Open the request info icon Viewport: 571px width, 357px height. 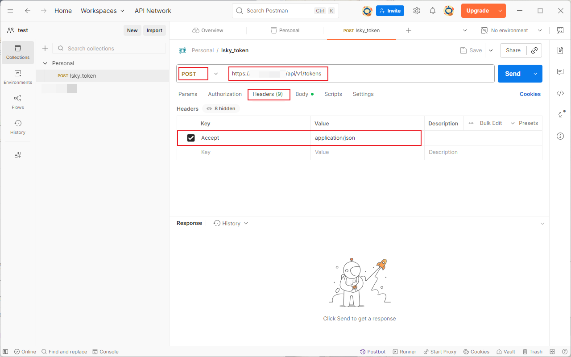(560, 136)
